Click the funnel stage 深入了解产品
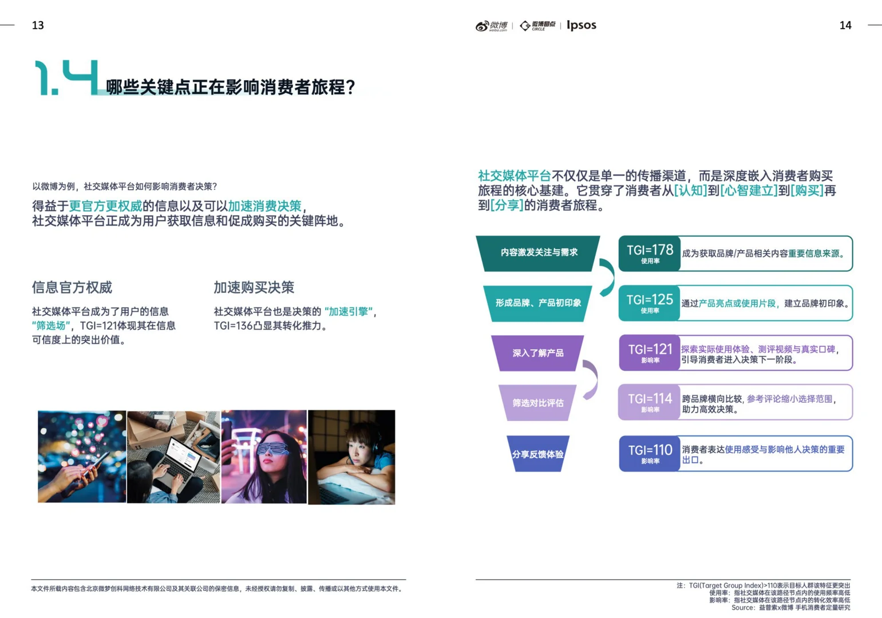The width and height of the screenshot is (882, 618). [x=538, y=353]
